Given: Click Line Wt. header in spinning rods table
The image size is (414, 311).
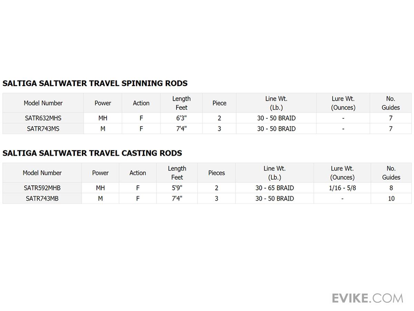Looking at the screenshot, I should coord(276,103).
